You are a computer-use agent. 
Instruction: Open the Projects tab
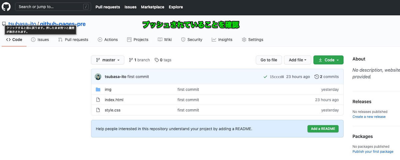click(138, 40)
